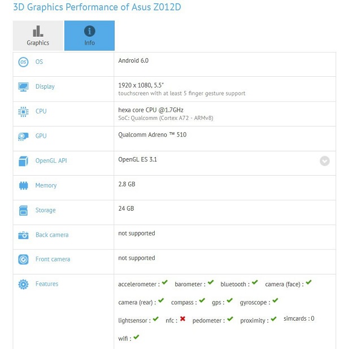Click the OpenGL API cube icon
The width and height of the screenshot is (339, 349).
coord(23,161)
